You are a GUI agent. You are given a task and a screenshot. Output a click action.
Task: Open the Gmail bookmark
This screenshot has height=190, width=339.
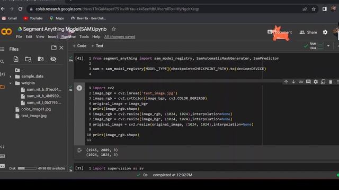point(10,18)
